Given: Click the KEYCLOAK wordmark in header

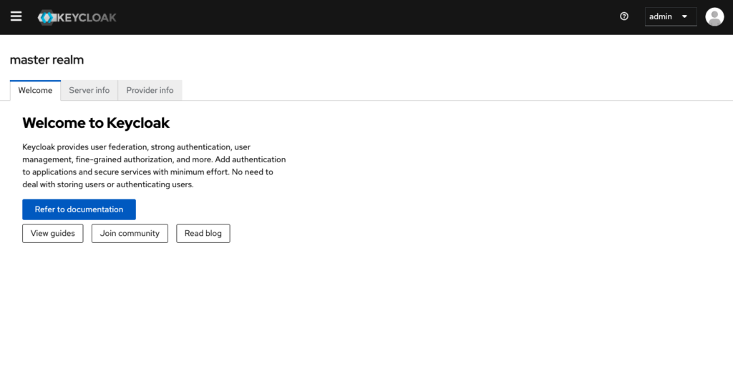Looking at the screenshot, I should (x=86, y=16).
